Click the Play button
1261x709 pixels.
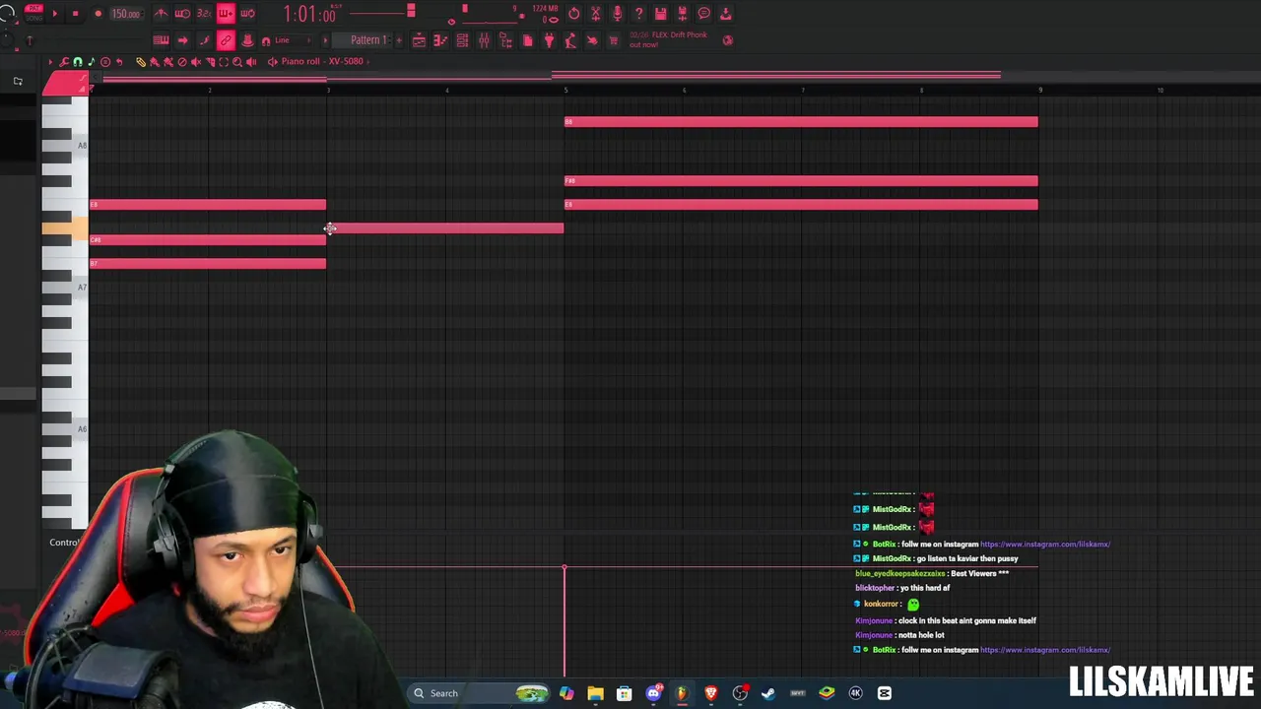pyautogui.click(x=53, y=14)
